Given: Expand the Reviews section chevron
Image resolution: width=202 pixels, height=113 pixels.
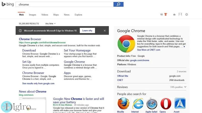Looking at the screenshot, I should click(x=185, y=87).
